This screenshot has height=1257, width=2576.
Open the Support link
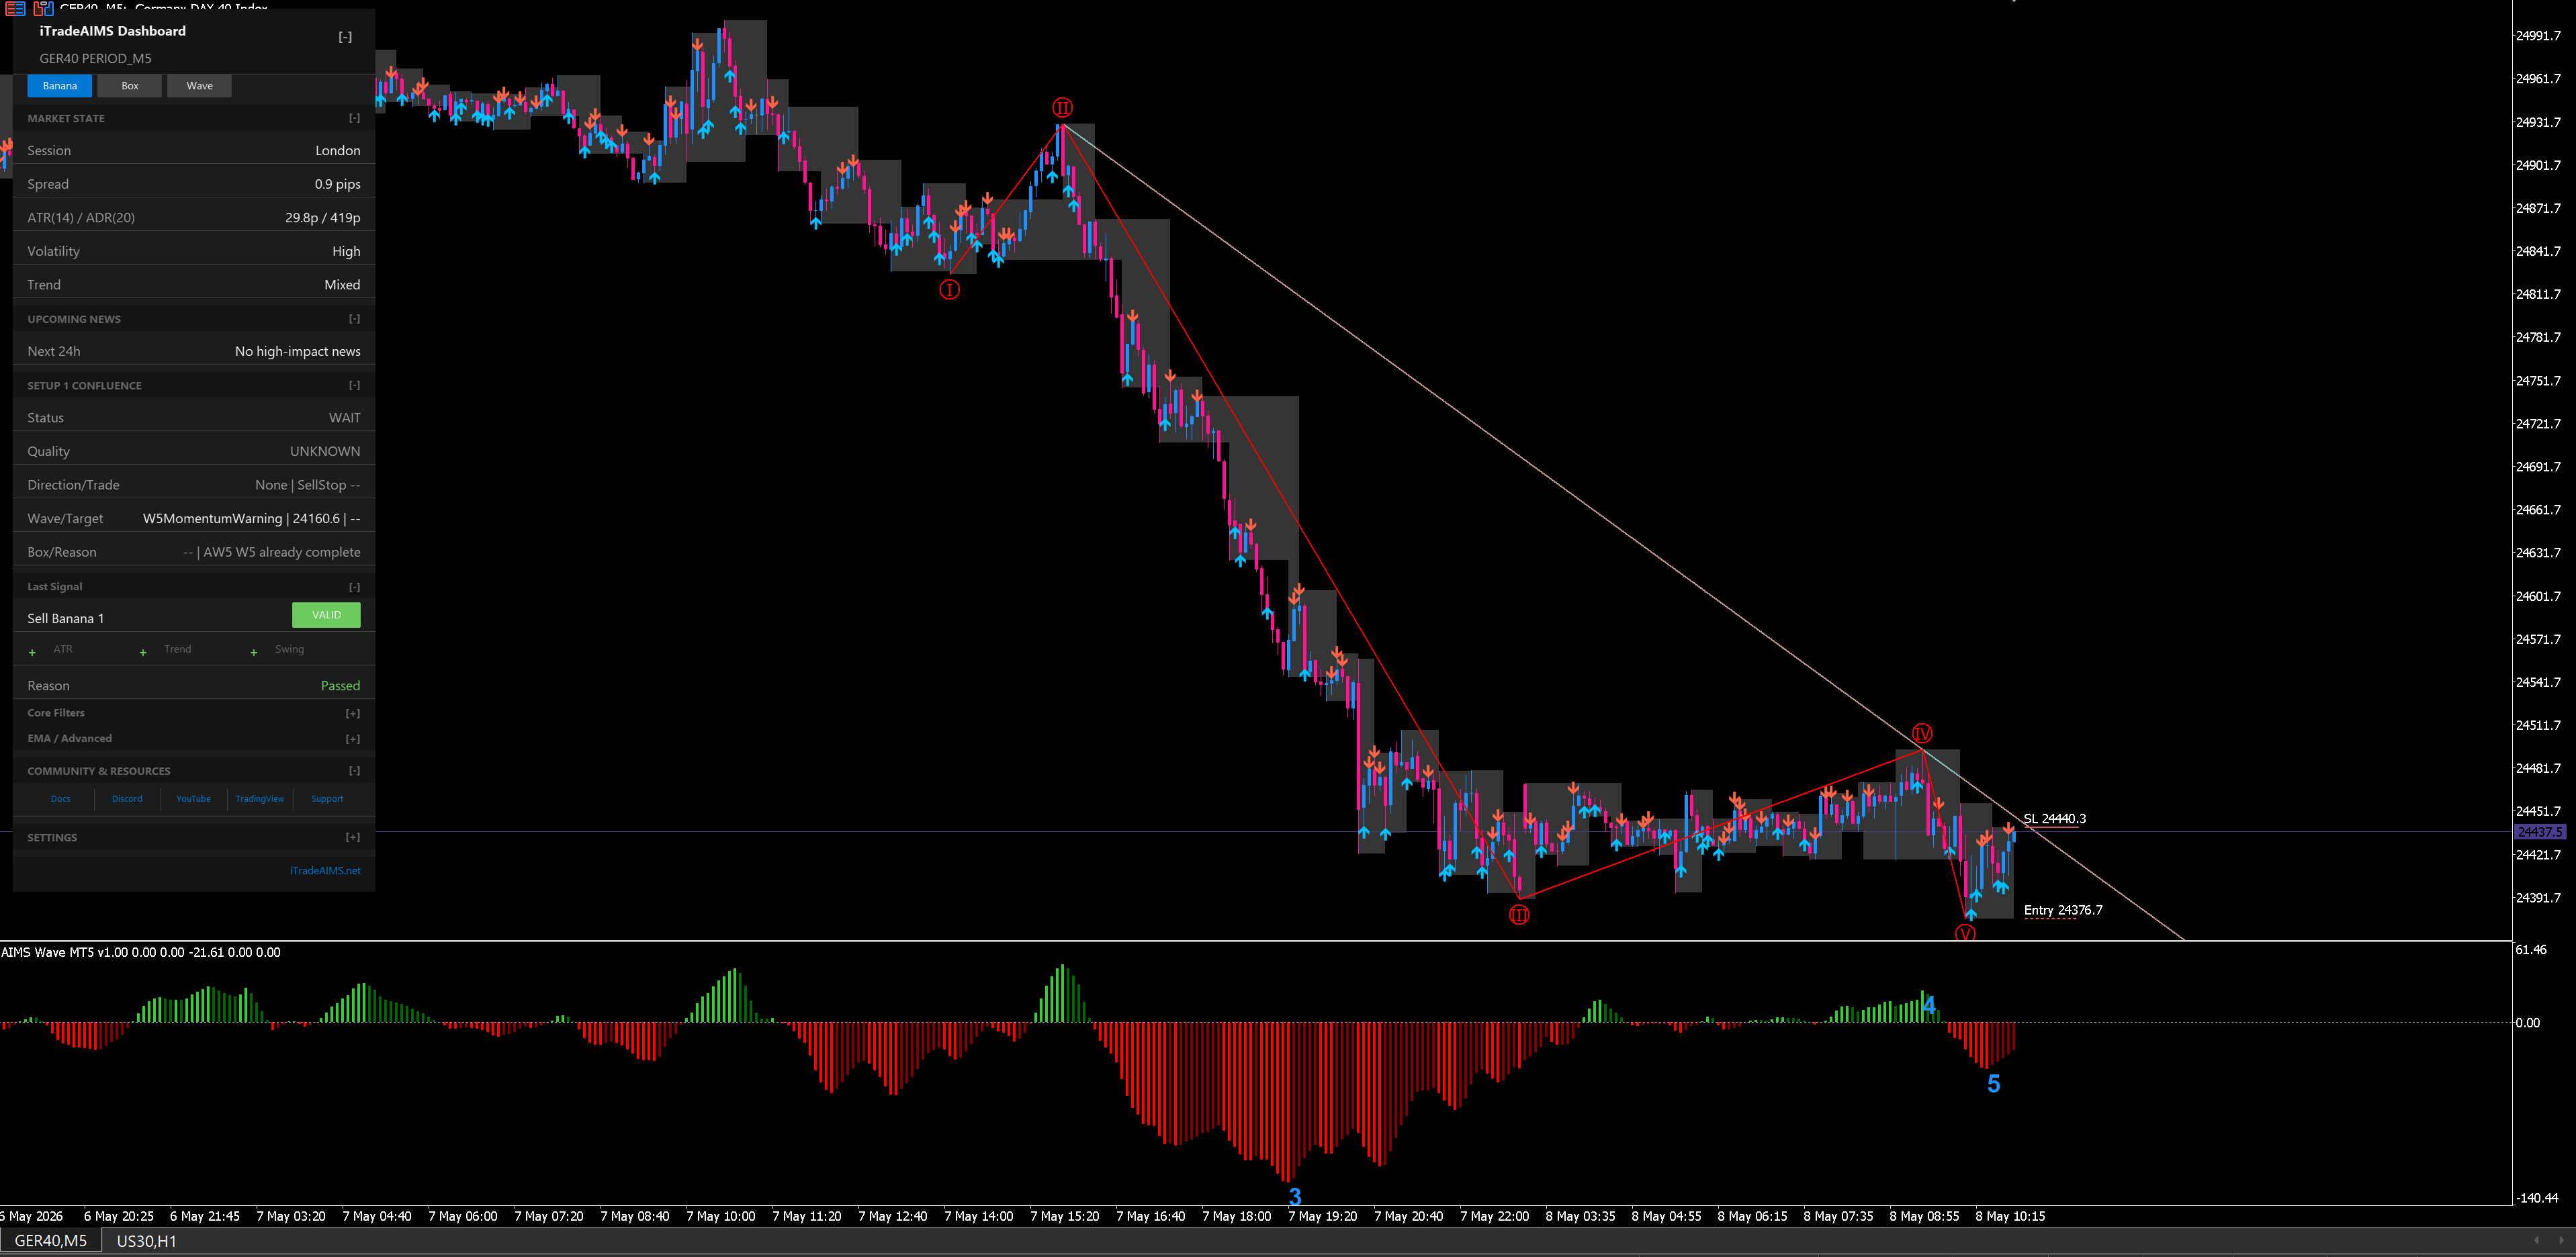[327, 799]
